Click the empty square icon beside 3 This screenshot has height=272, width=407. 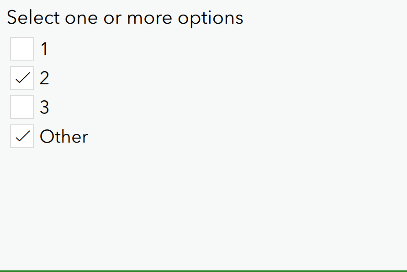coord(22,107)
